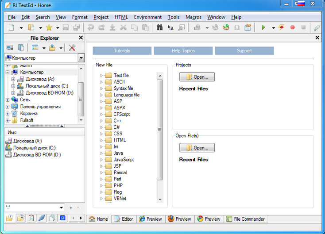Click the yellow star Favorites icon
This screenshot has height=234, width=325.
coord(49,27)
